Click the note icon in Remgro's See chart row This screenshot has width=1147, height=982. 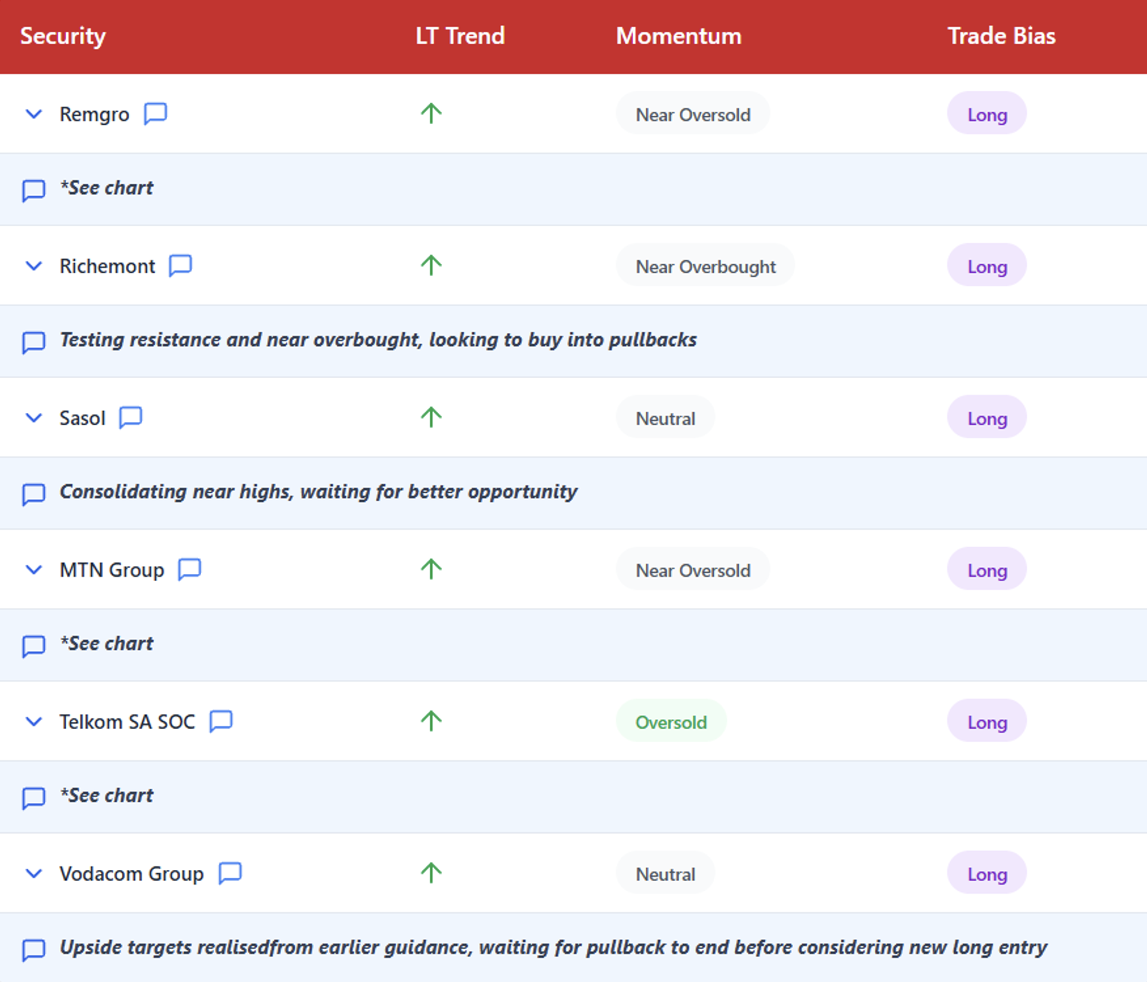coord(33,191)
